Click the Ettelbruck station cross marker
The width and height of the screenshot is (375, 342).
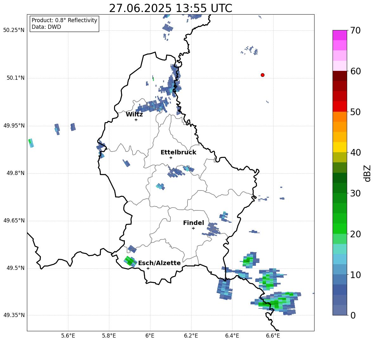(x=171, y=158)
